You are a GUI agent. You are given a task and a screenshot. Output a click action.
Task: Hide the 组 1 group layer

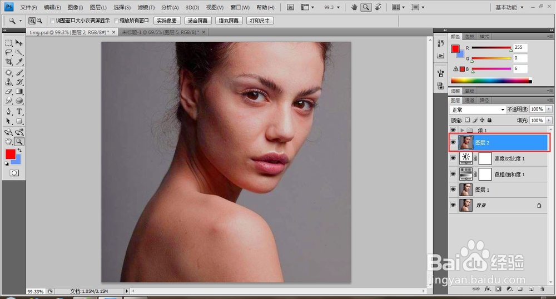click(x=453, y=130)
